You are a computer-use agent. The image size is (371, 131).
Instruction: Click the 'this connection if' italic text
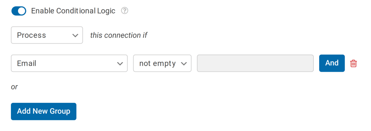(119, 35)
